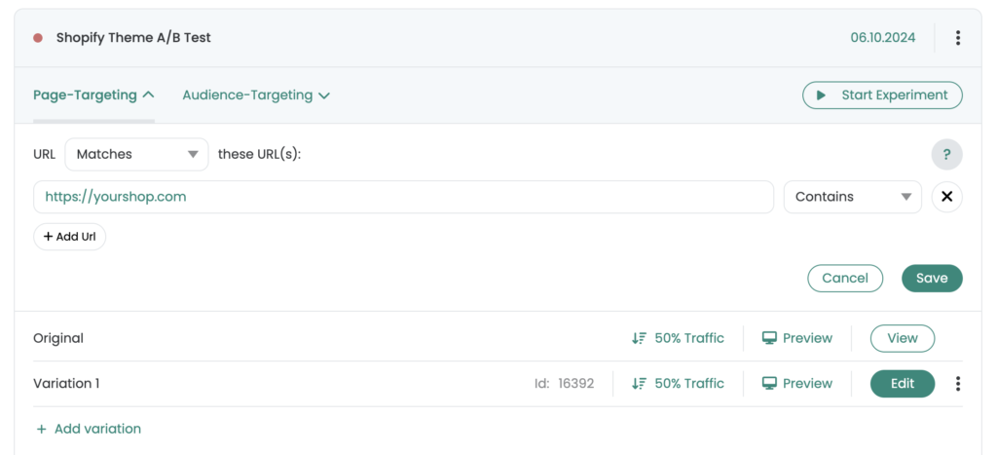Cancel the page-targeting changes
This screenshot has height=455, width=997.
click(845, 278)
